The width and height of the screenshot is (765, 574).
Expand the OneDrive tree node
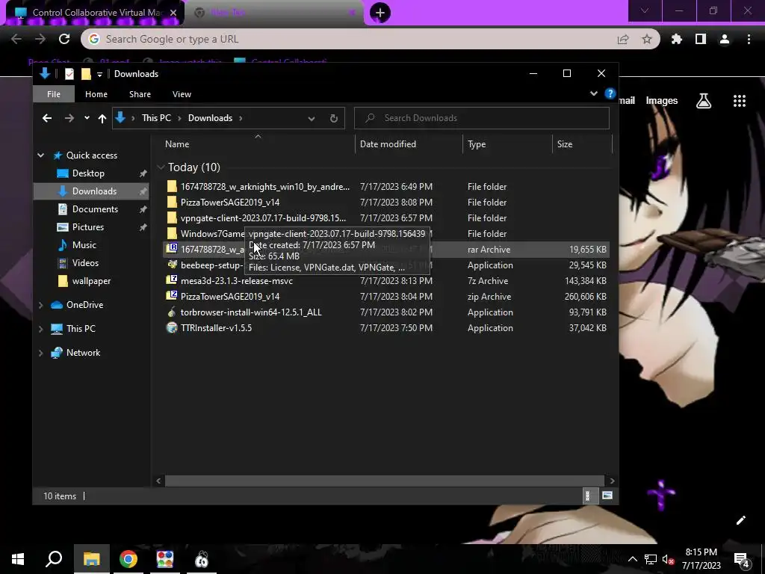pyautogui.click(x=41, y=305)
